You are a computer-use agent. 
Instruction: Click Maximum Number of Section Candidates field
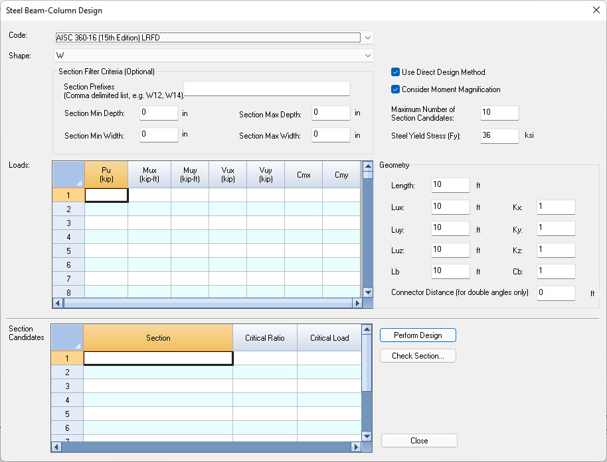click(499, 113)
